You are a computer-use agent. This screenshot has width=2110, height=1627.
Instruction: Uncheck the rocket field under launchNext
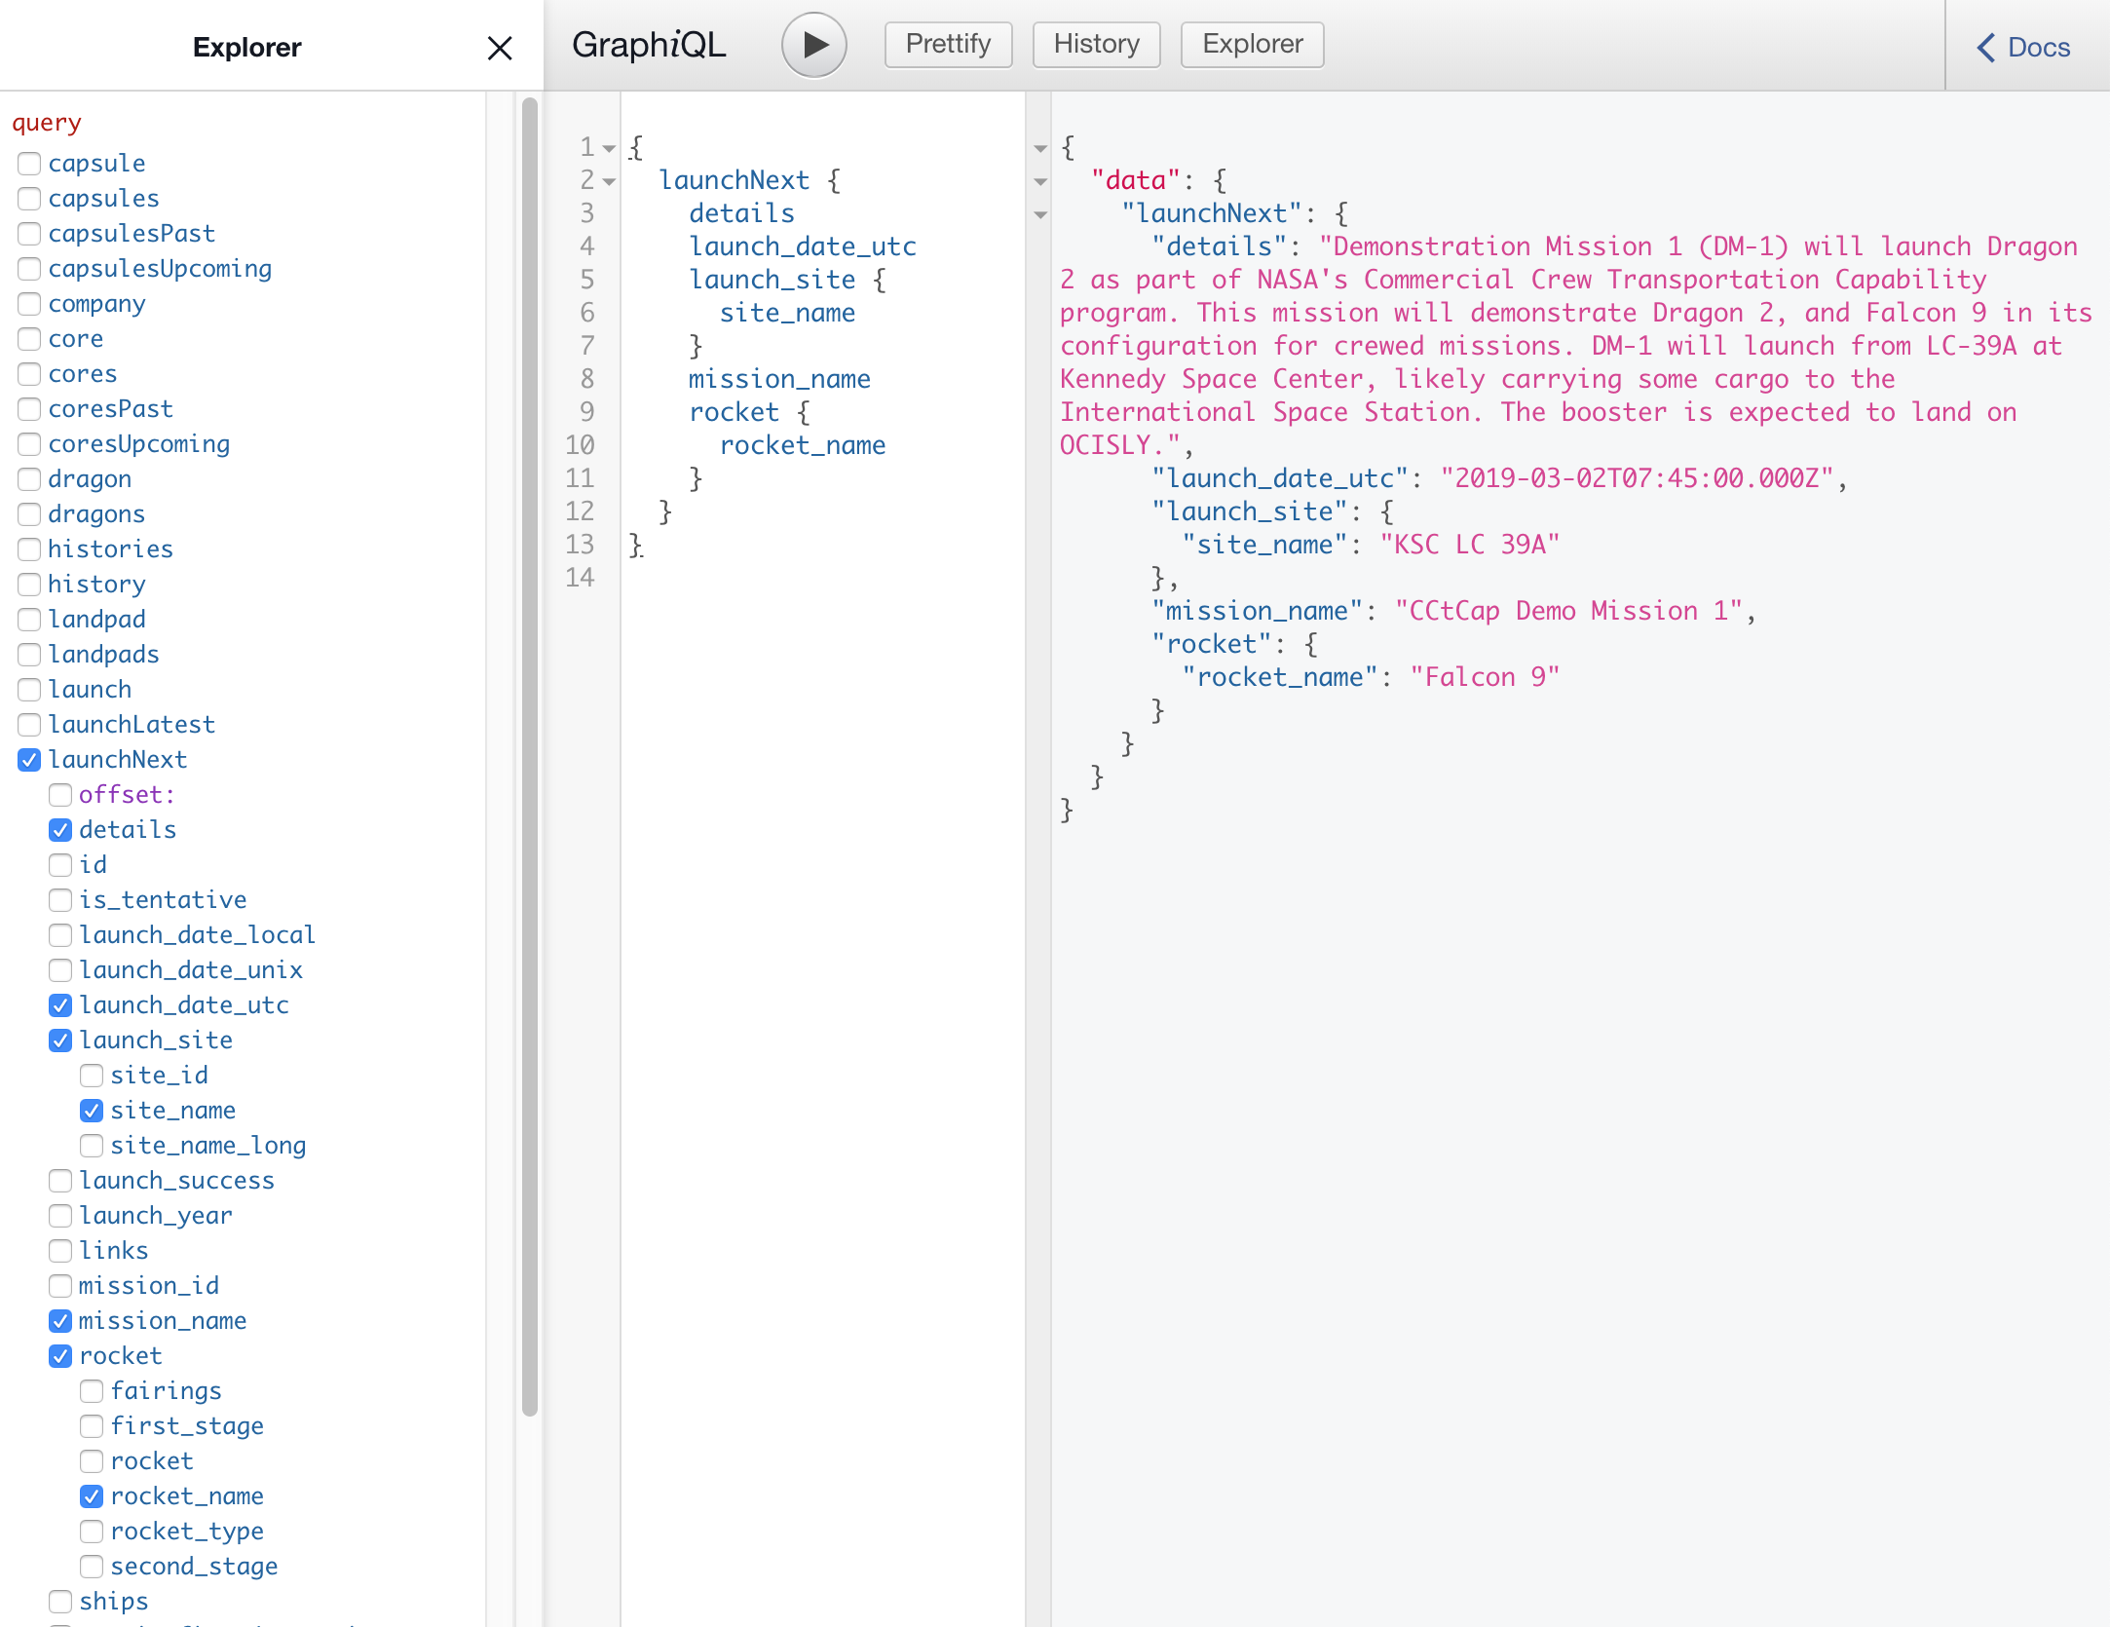click(x=60, y=1356)
